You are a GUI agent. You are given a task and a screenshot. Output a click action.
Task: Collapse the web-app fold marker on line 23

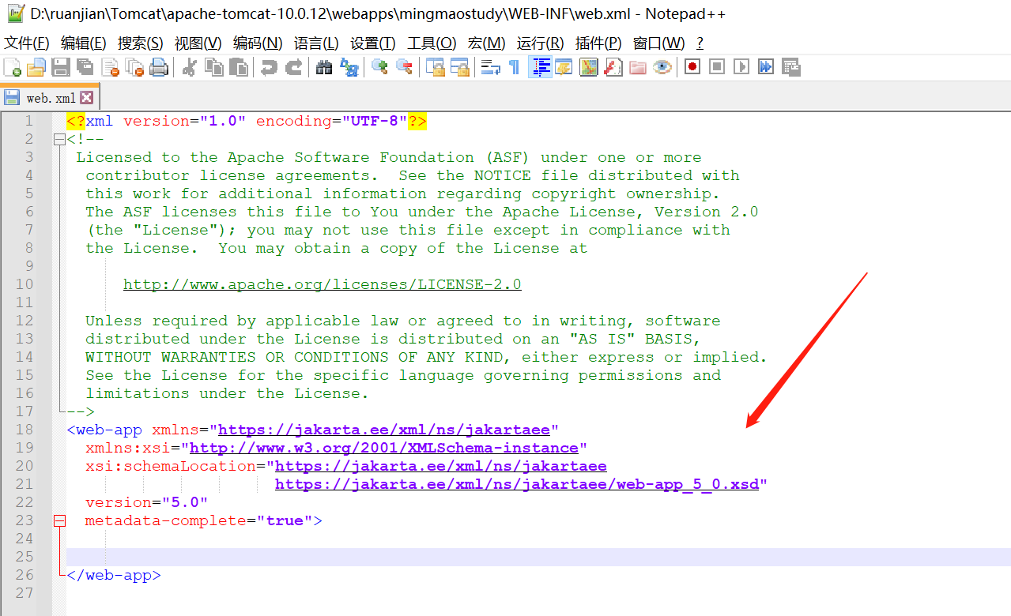click(x=58, y=520)
